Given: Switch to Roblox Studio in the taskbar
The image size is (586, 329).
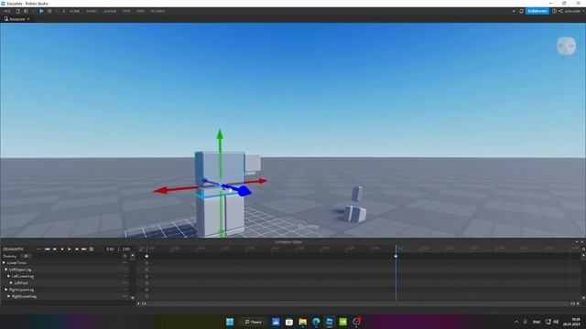Looking at the screenshot, I should (x=330, y=322).
